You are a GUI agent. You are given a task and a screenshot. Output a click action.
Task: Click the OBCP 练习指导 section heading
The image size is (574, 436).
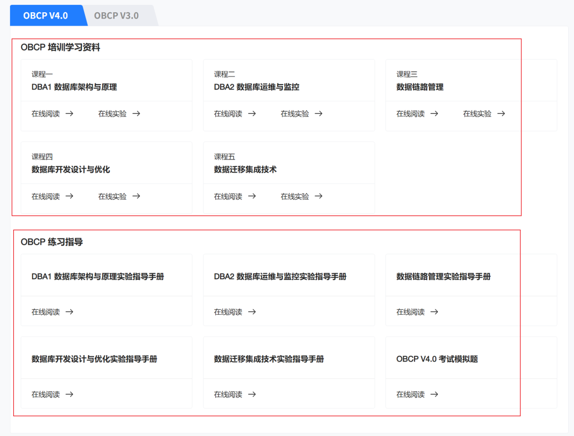coord(52,242)
